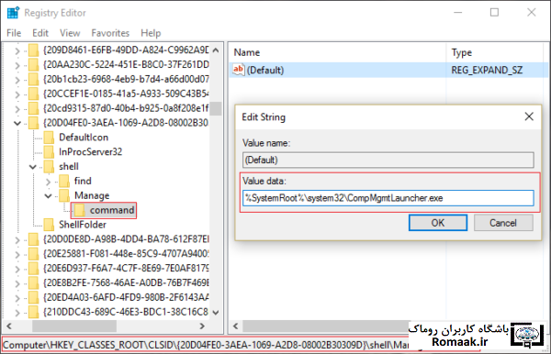Click the Value name field
The width and height of the screenshot is (551, 354).
pyautogui.click(x=388, y=160)
